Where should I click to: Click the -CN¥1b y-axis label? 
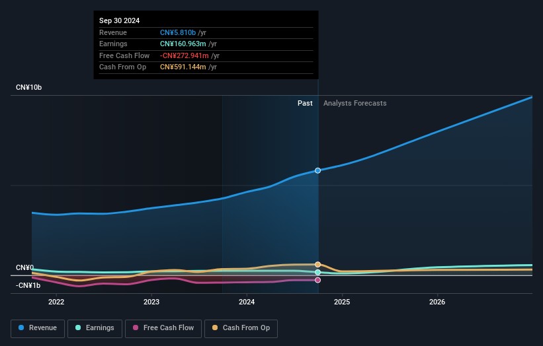pyautogui.click(x=28, y=285)
